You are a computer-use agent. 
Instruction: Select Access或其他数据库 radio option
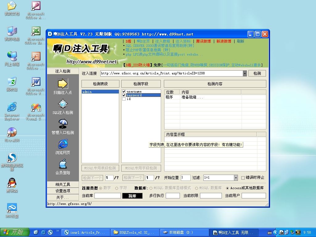point(227,188)
